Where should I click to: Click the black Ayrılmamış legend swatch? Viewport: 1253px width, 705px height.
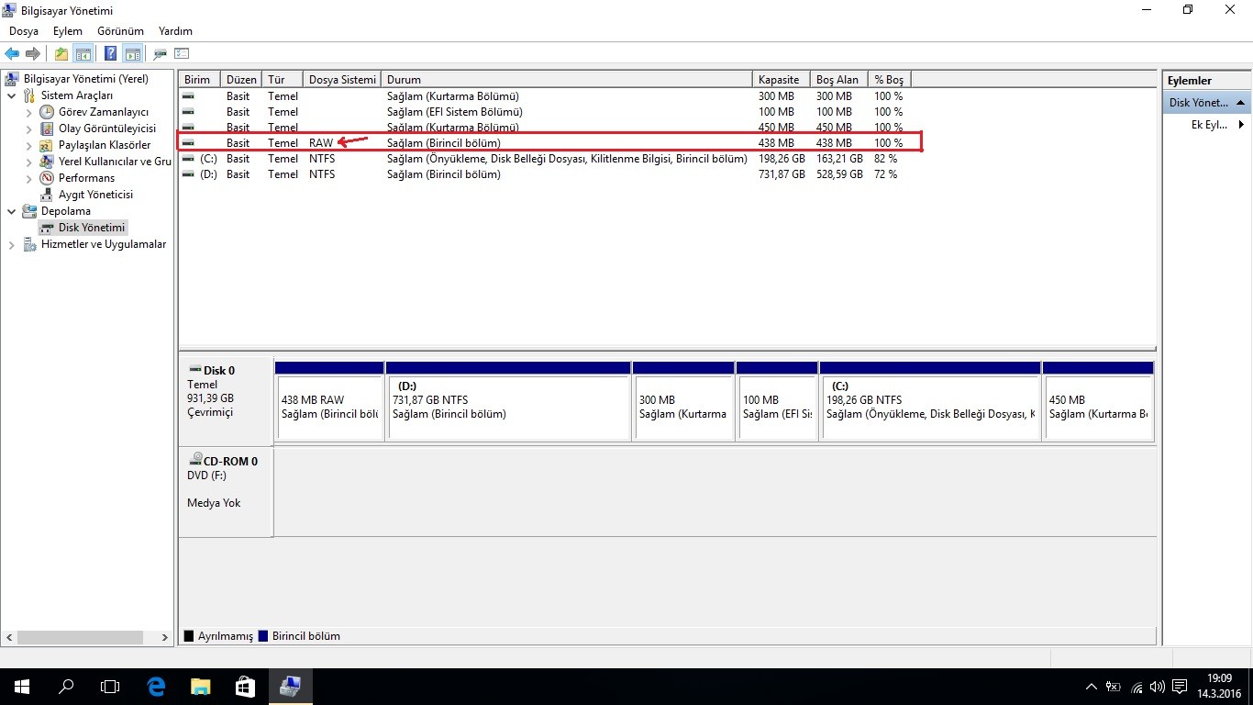tap(189, 636)
